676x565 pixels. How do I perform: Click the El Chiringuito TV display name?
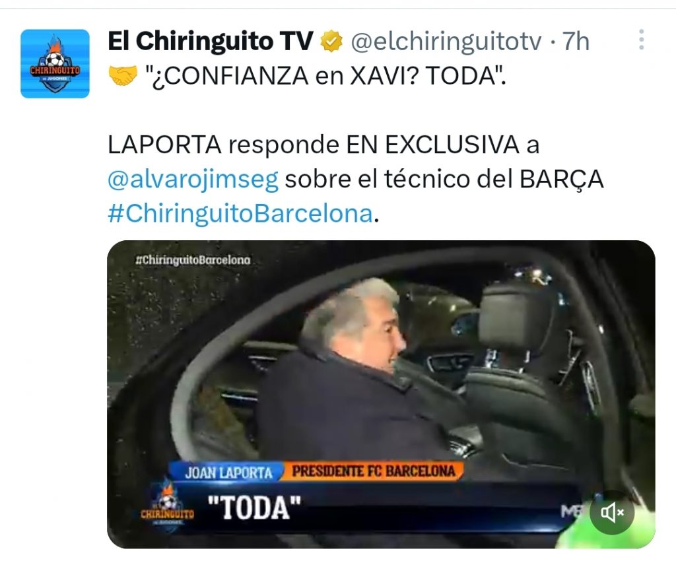211,42
